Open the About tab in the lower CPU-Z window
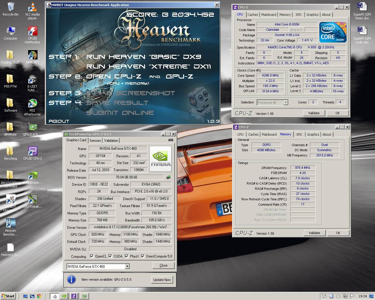The height and width of the screenshot is (300, 375). [327, 134]
